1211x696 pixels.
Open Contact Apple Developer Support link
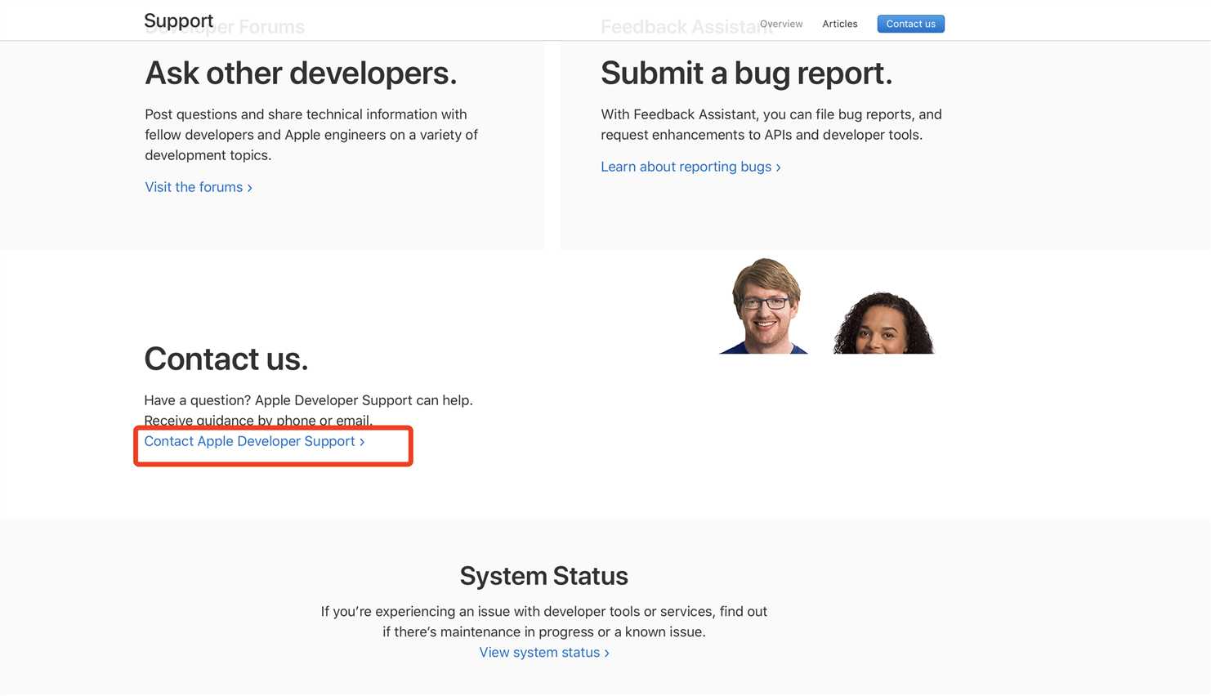[x=254, y=441]
